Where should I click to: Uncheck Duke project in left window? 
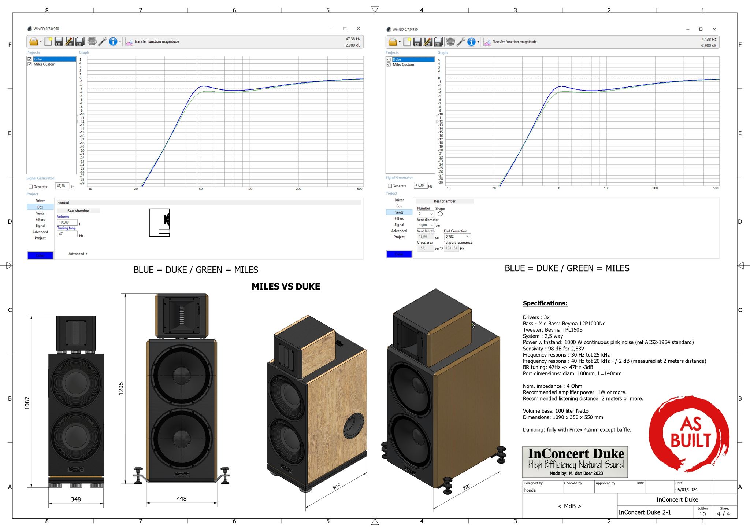click(30, 59)
